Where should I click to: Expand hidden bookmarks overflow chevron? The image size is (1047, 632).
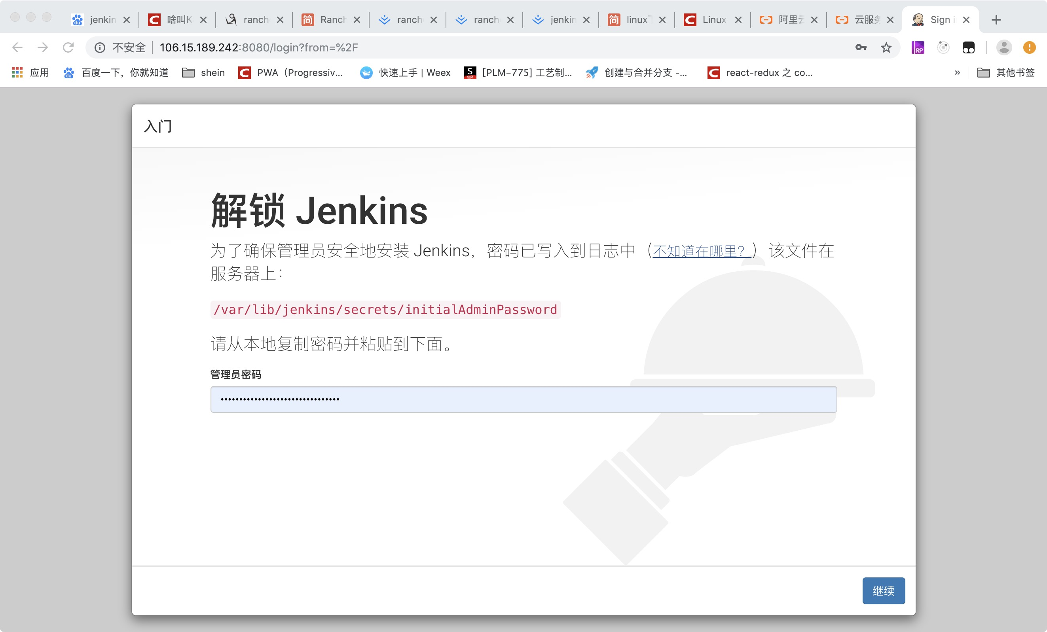[x=957, y=73]
